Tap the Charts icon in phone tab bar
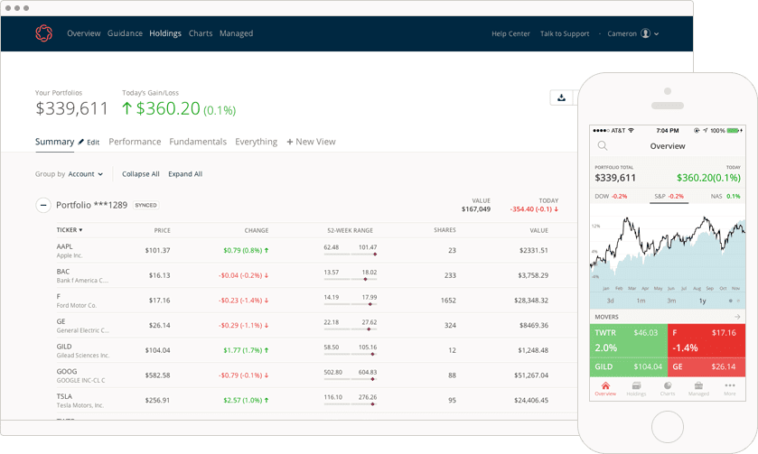The image size is (758, 454). coord(668,387)
